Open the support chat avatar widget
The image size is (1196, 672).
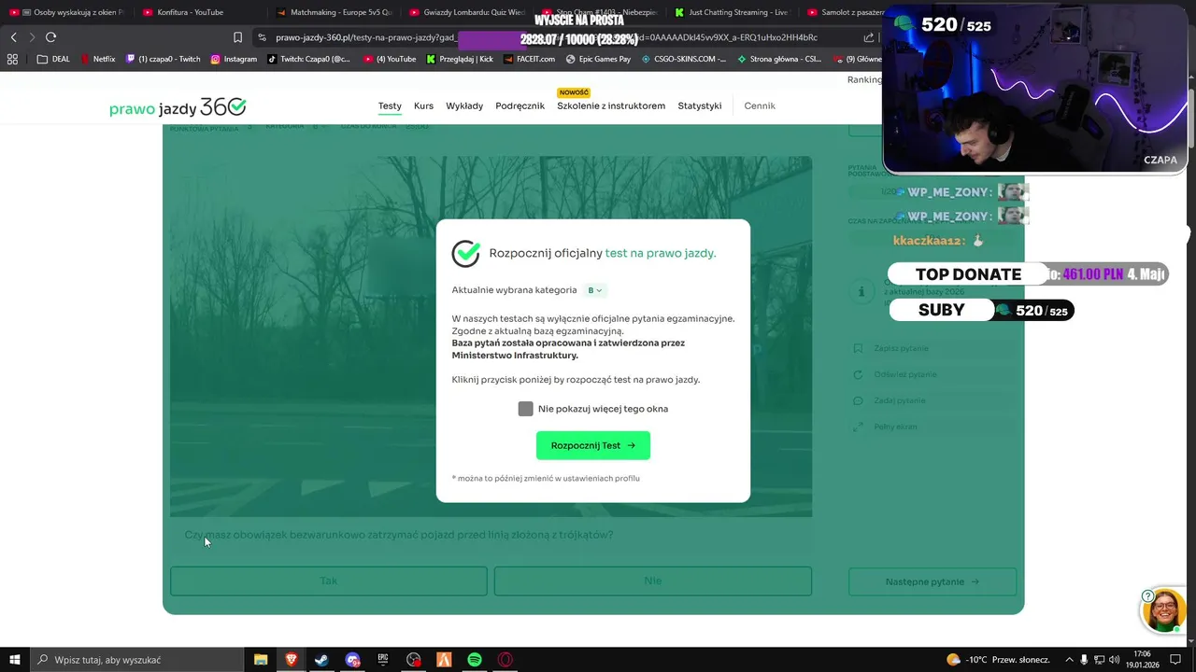tap(1163, 610)
